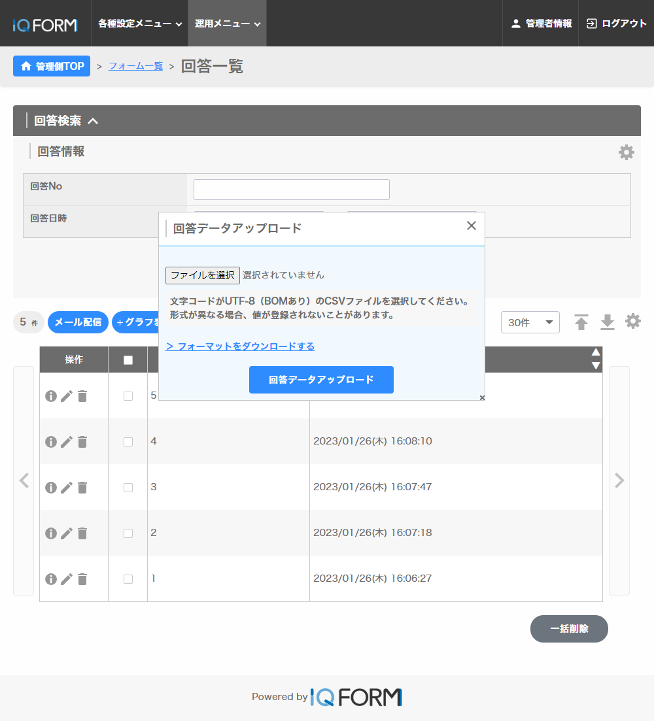Expand the 各種設定メニュー dropdown

coord(139,24)
